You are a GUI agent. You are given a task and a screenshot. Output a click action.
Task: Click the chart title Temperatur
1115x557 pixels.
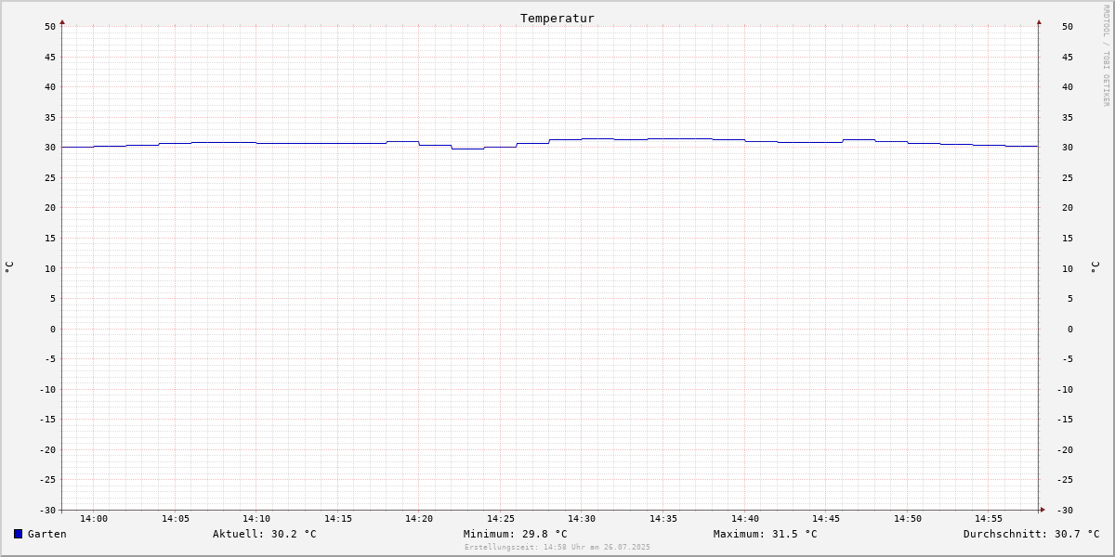[557, 19]
